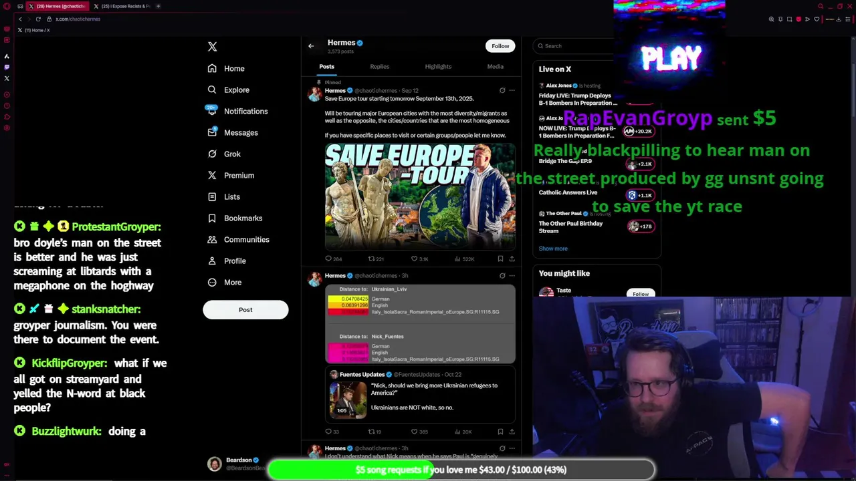Screen dimensions: 856x481
Task: Open Lists in X sidebar
Action: (x=223, y=196)
